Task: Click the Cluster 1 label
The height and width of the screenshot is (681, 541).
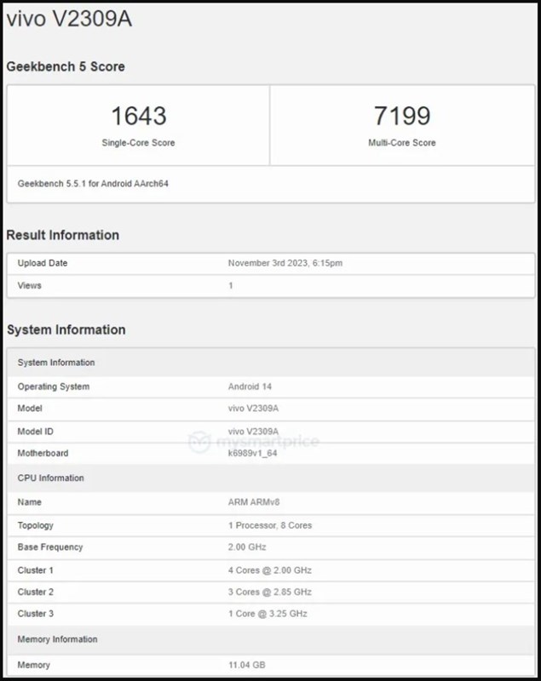Action: [x=35, y=570]
